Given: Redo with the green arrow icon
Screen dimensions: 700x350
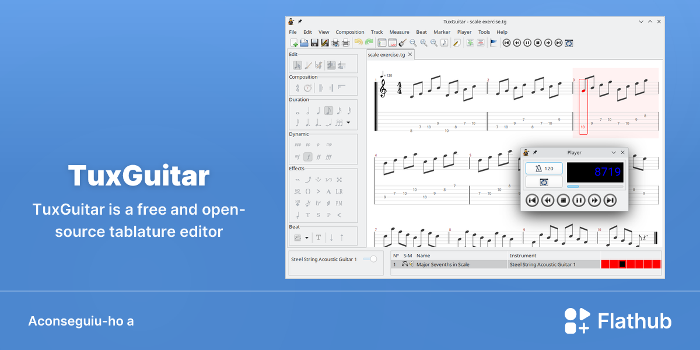Looking at the screenshot, I should 369,43.
